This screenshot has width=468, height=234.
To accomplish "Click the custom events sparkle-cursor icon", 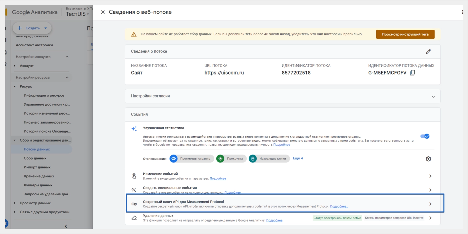I will pos(134,190).
